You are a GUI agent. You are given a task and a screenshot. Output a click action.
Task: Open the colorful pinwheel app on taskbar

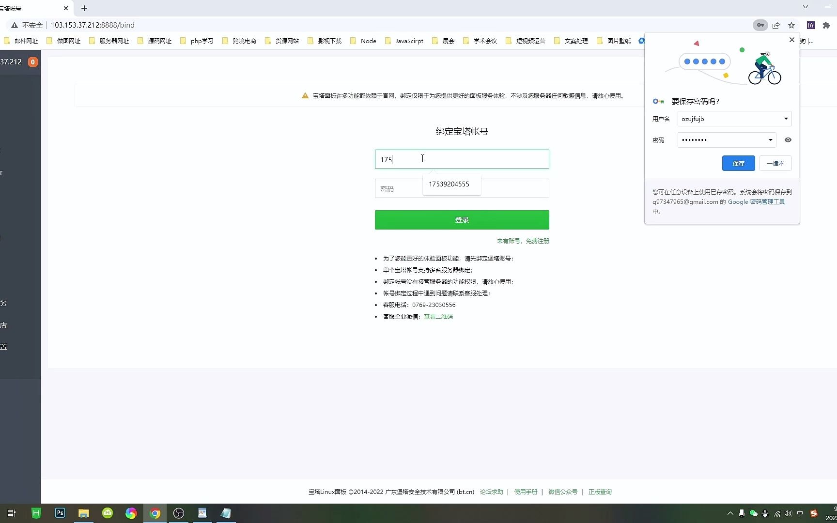tap(131, 513)
